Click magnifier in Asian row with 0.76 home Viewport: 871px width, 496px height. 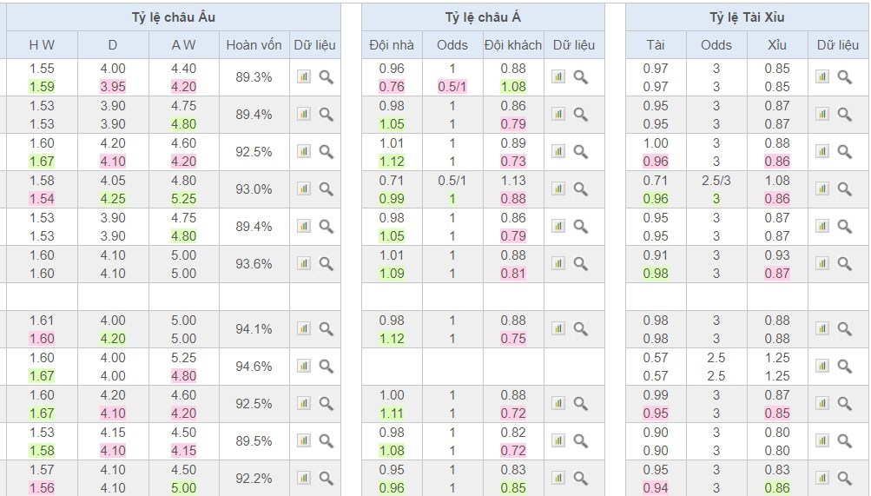point(581,77)
